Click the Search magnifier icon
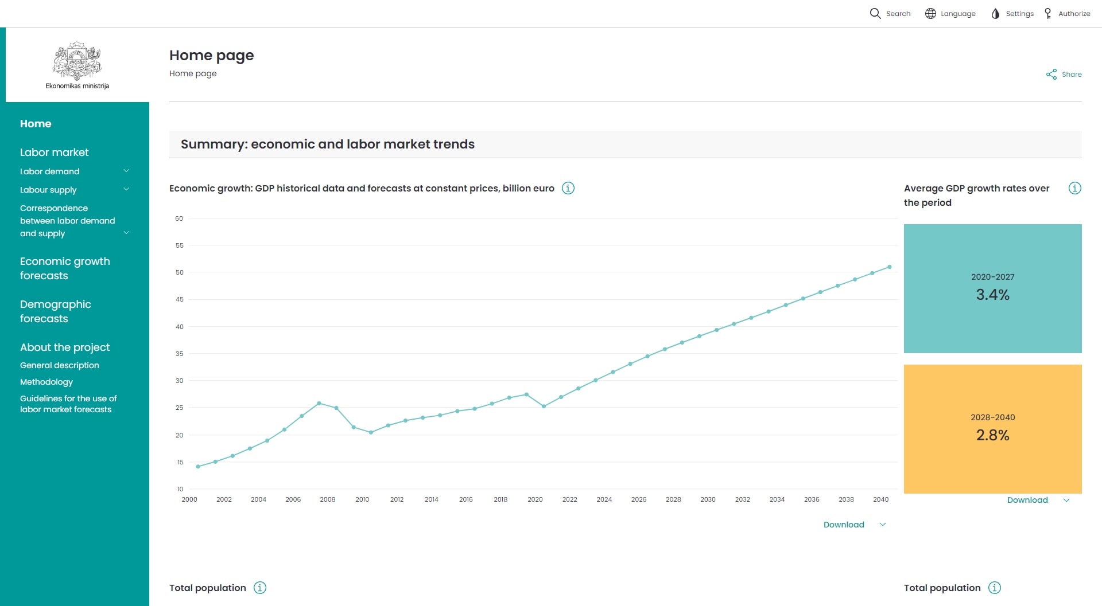The height and width of the screenshot is (606, 1102). pyautogui.click(x=875, y=13)
